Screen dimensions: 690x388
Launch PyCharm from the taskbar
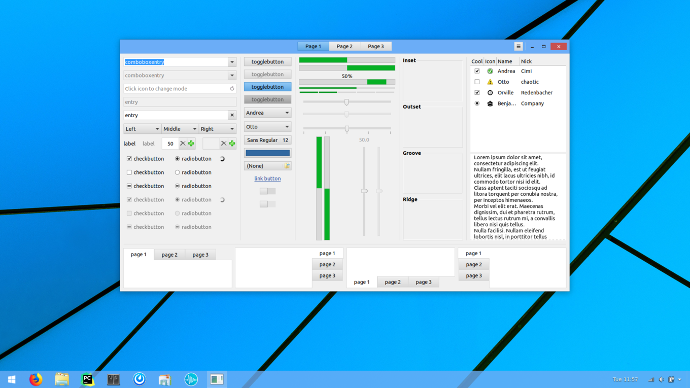pos(87,379)
